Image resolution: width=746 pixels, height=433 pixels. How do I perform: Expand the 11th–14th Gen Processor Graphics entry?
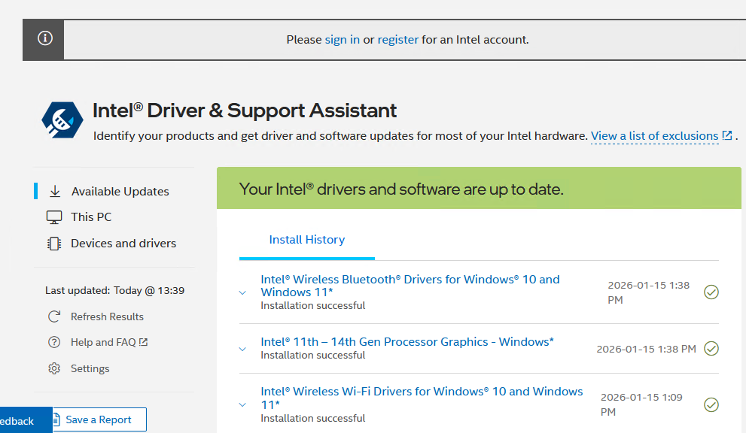242,348
